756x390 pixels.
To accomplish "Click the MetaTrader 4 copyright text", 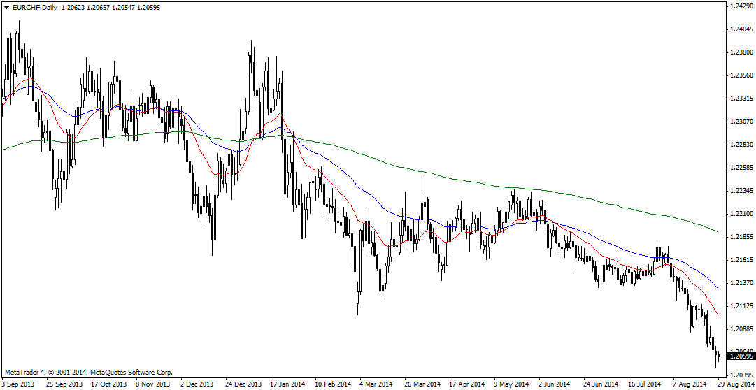I will [x=88, y=373].
